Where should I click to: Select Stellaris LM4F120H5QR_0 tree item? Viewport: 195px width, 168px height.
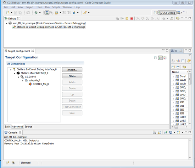(34, 73)
